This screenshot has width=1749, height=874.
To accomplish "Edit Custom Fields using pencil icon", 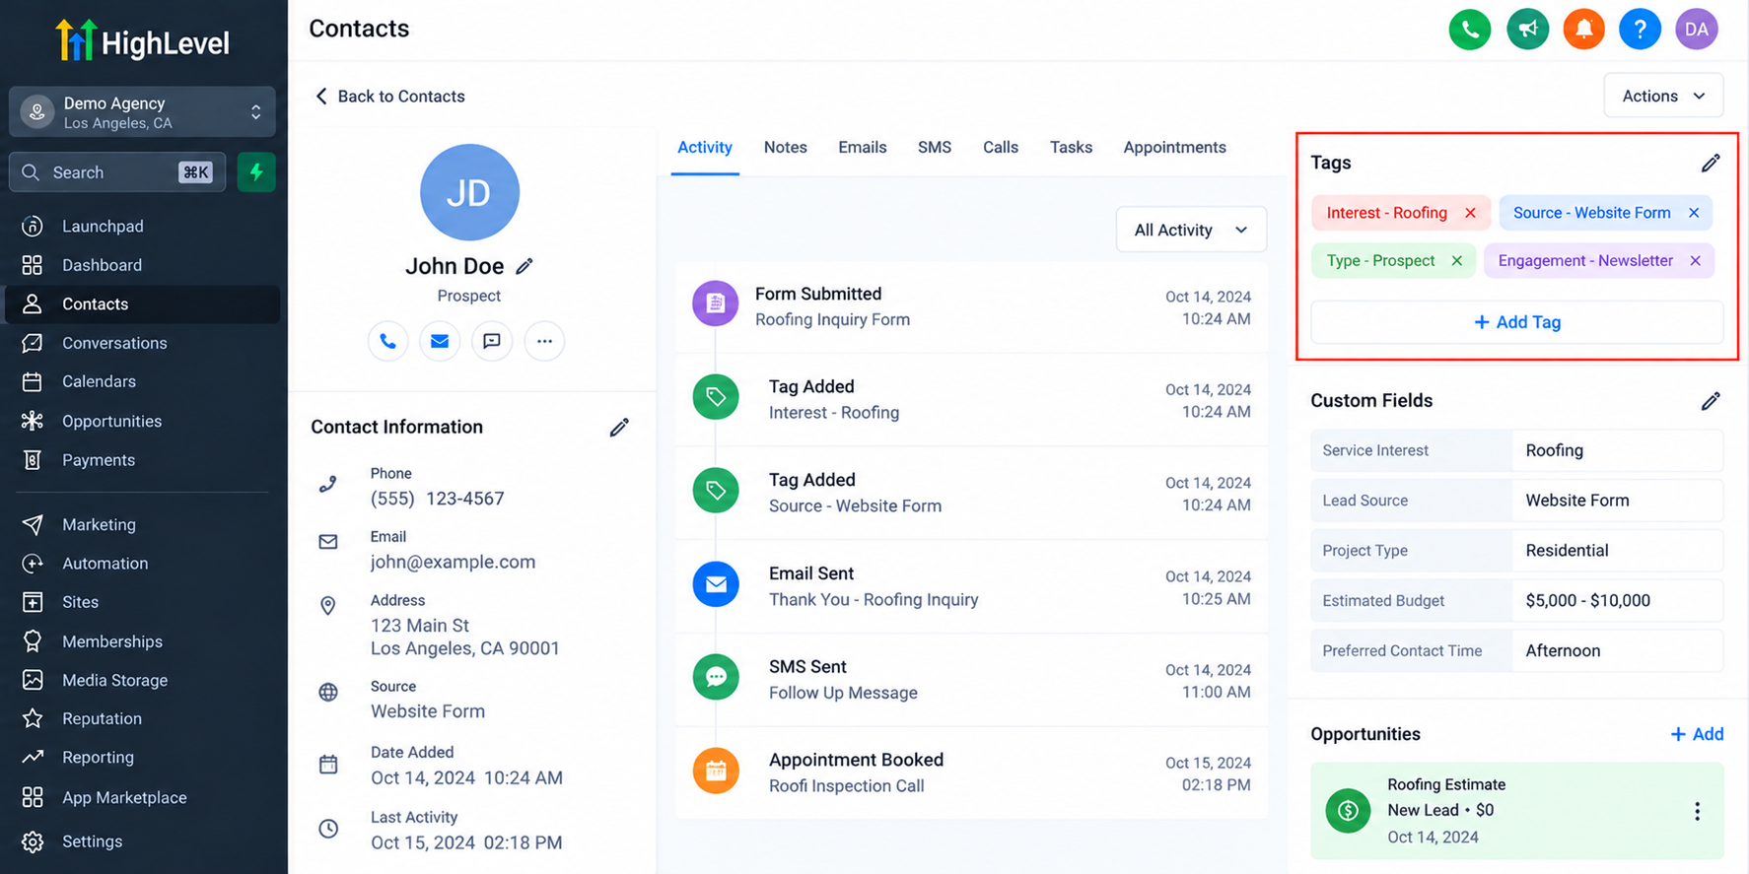I will [x=1711, y=401].
